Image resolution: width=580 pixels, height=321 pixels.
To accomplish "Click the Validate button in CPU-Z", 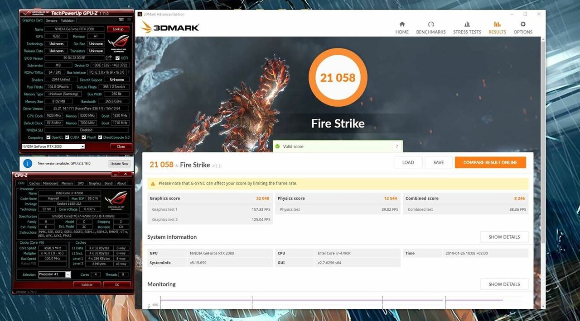I will 87,285.
